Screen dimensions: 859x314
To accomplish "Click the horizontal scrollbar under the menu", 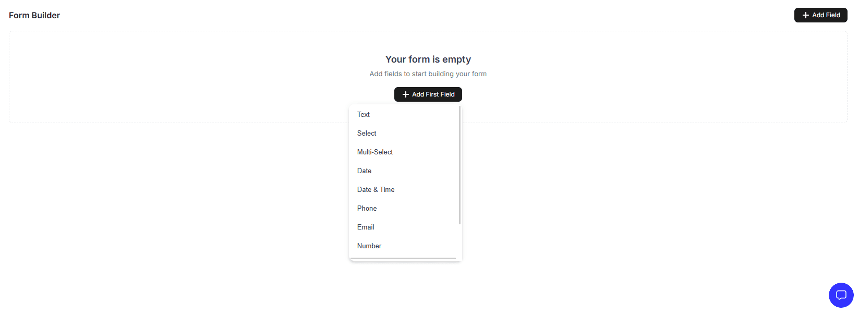I will 404,258.
